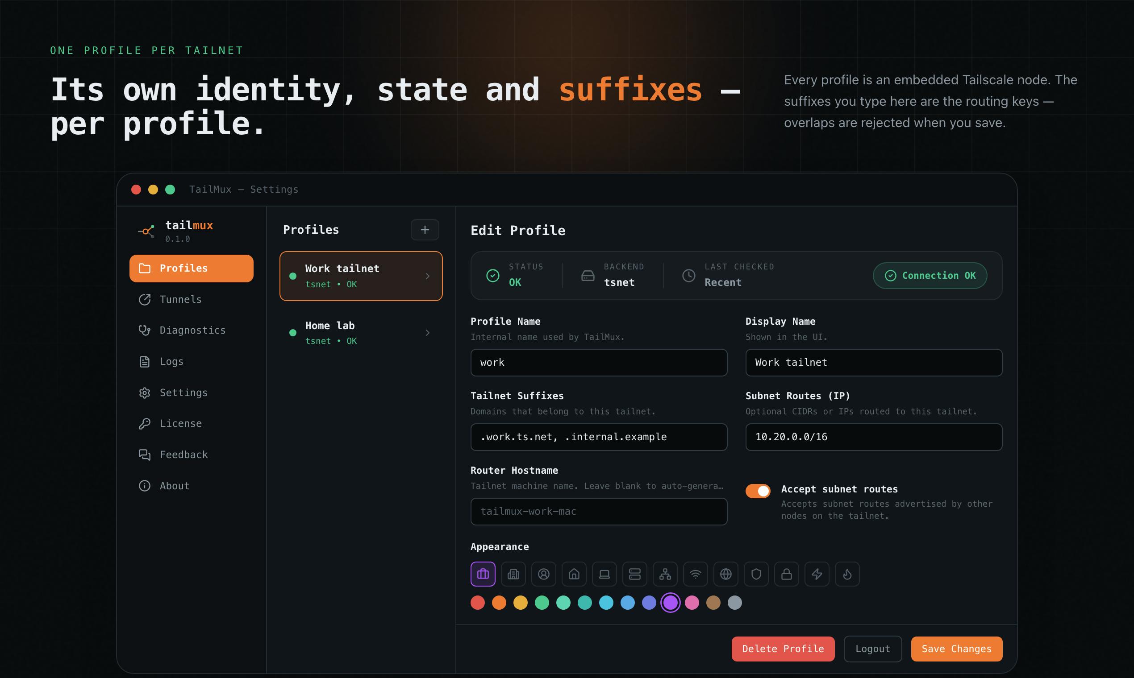This screenshot has height=678, width=1134.
Task: Select the selected purple color swatch
Action: pos(670,603)
